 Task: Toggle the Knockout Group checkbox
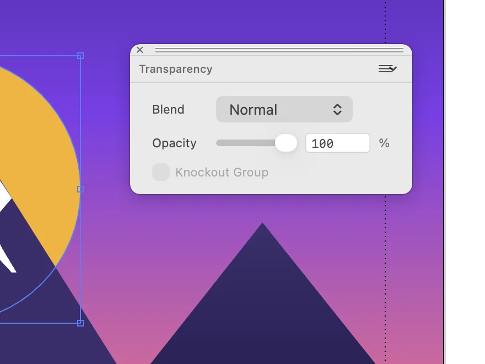click(161, 172)
